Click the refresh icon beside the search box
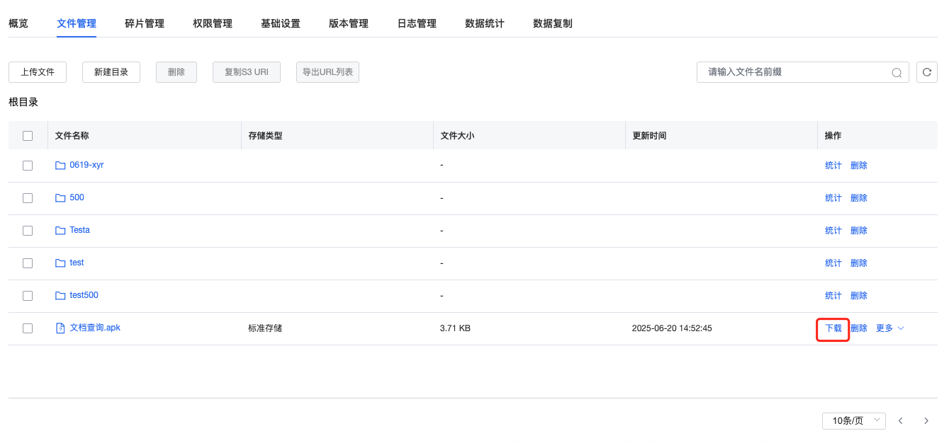Viewport: 949px width, 443px height. coord(926,71)
